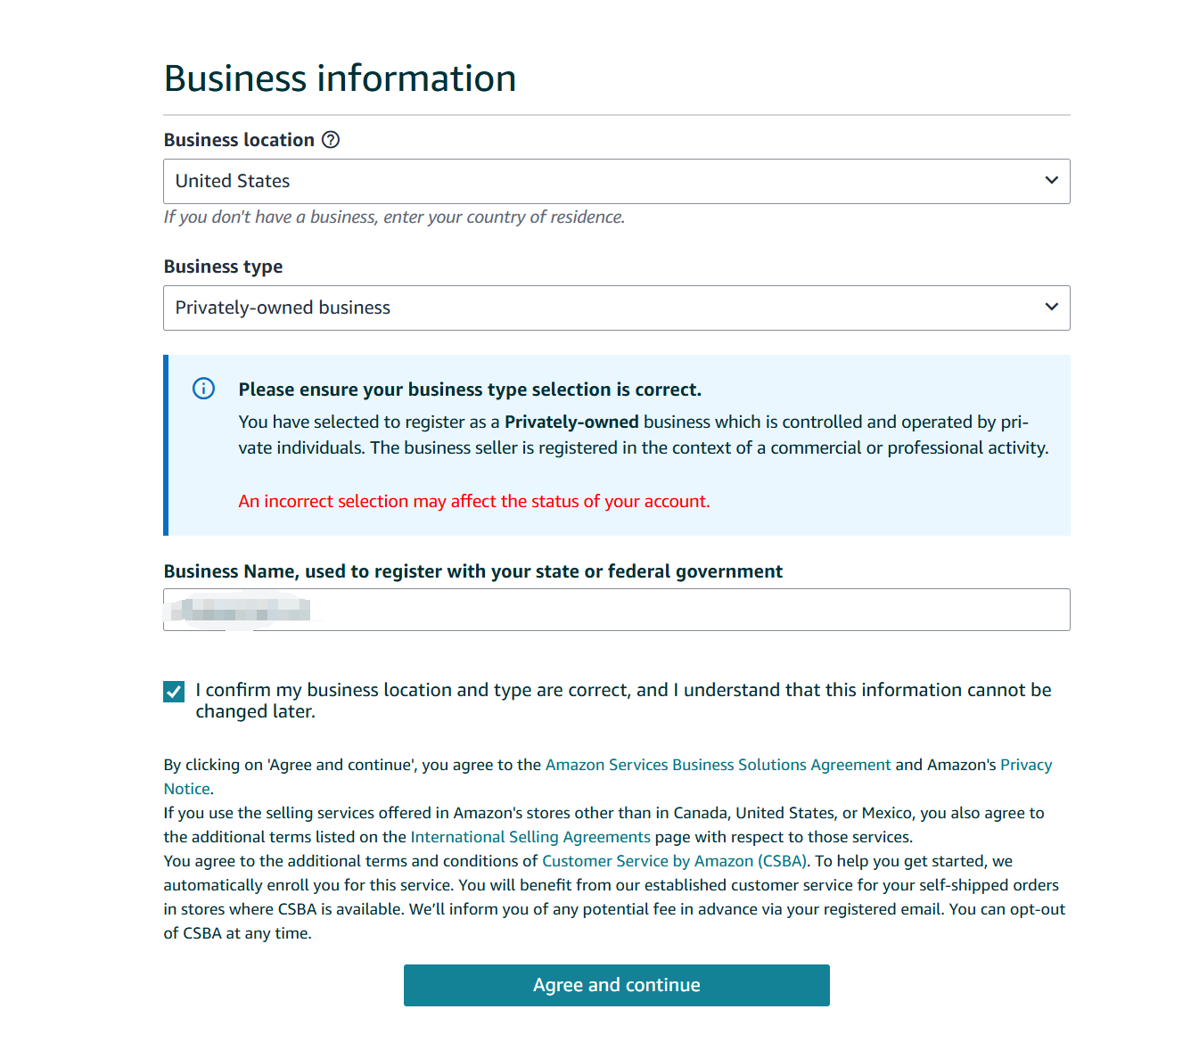Click the Business type field label

coord(223,267)
